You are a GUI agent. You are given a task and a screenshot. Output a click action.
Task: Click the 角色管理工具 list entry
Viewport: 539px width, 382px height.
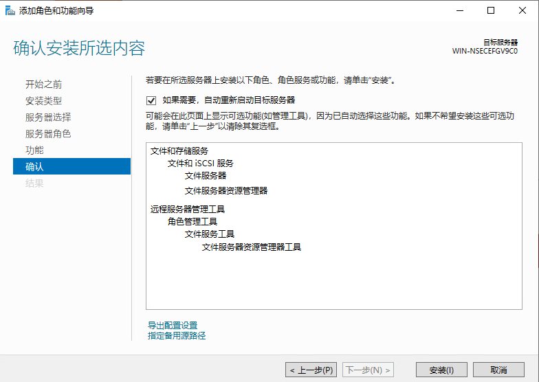(192, 222)
